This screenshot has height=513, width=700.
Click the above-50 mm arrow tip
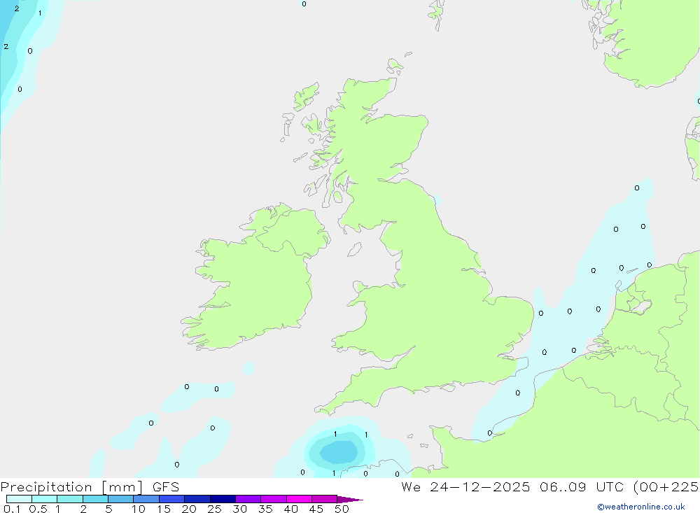coord(349,500)
